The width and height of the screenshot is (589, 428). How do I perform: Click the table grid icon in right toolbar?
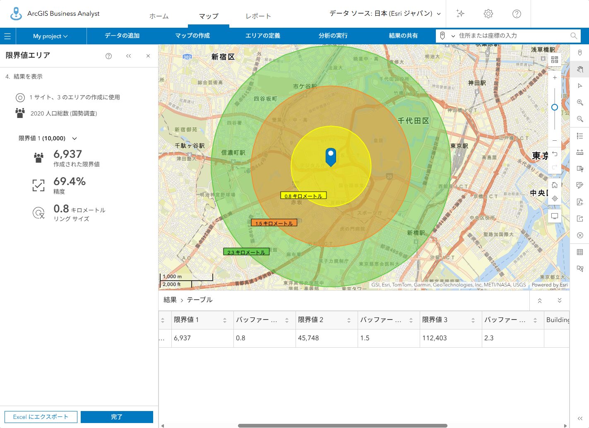tap(580, 252)
